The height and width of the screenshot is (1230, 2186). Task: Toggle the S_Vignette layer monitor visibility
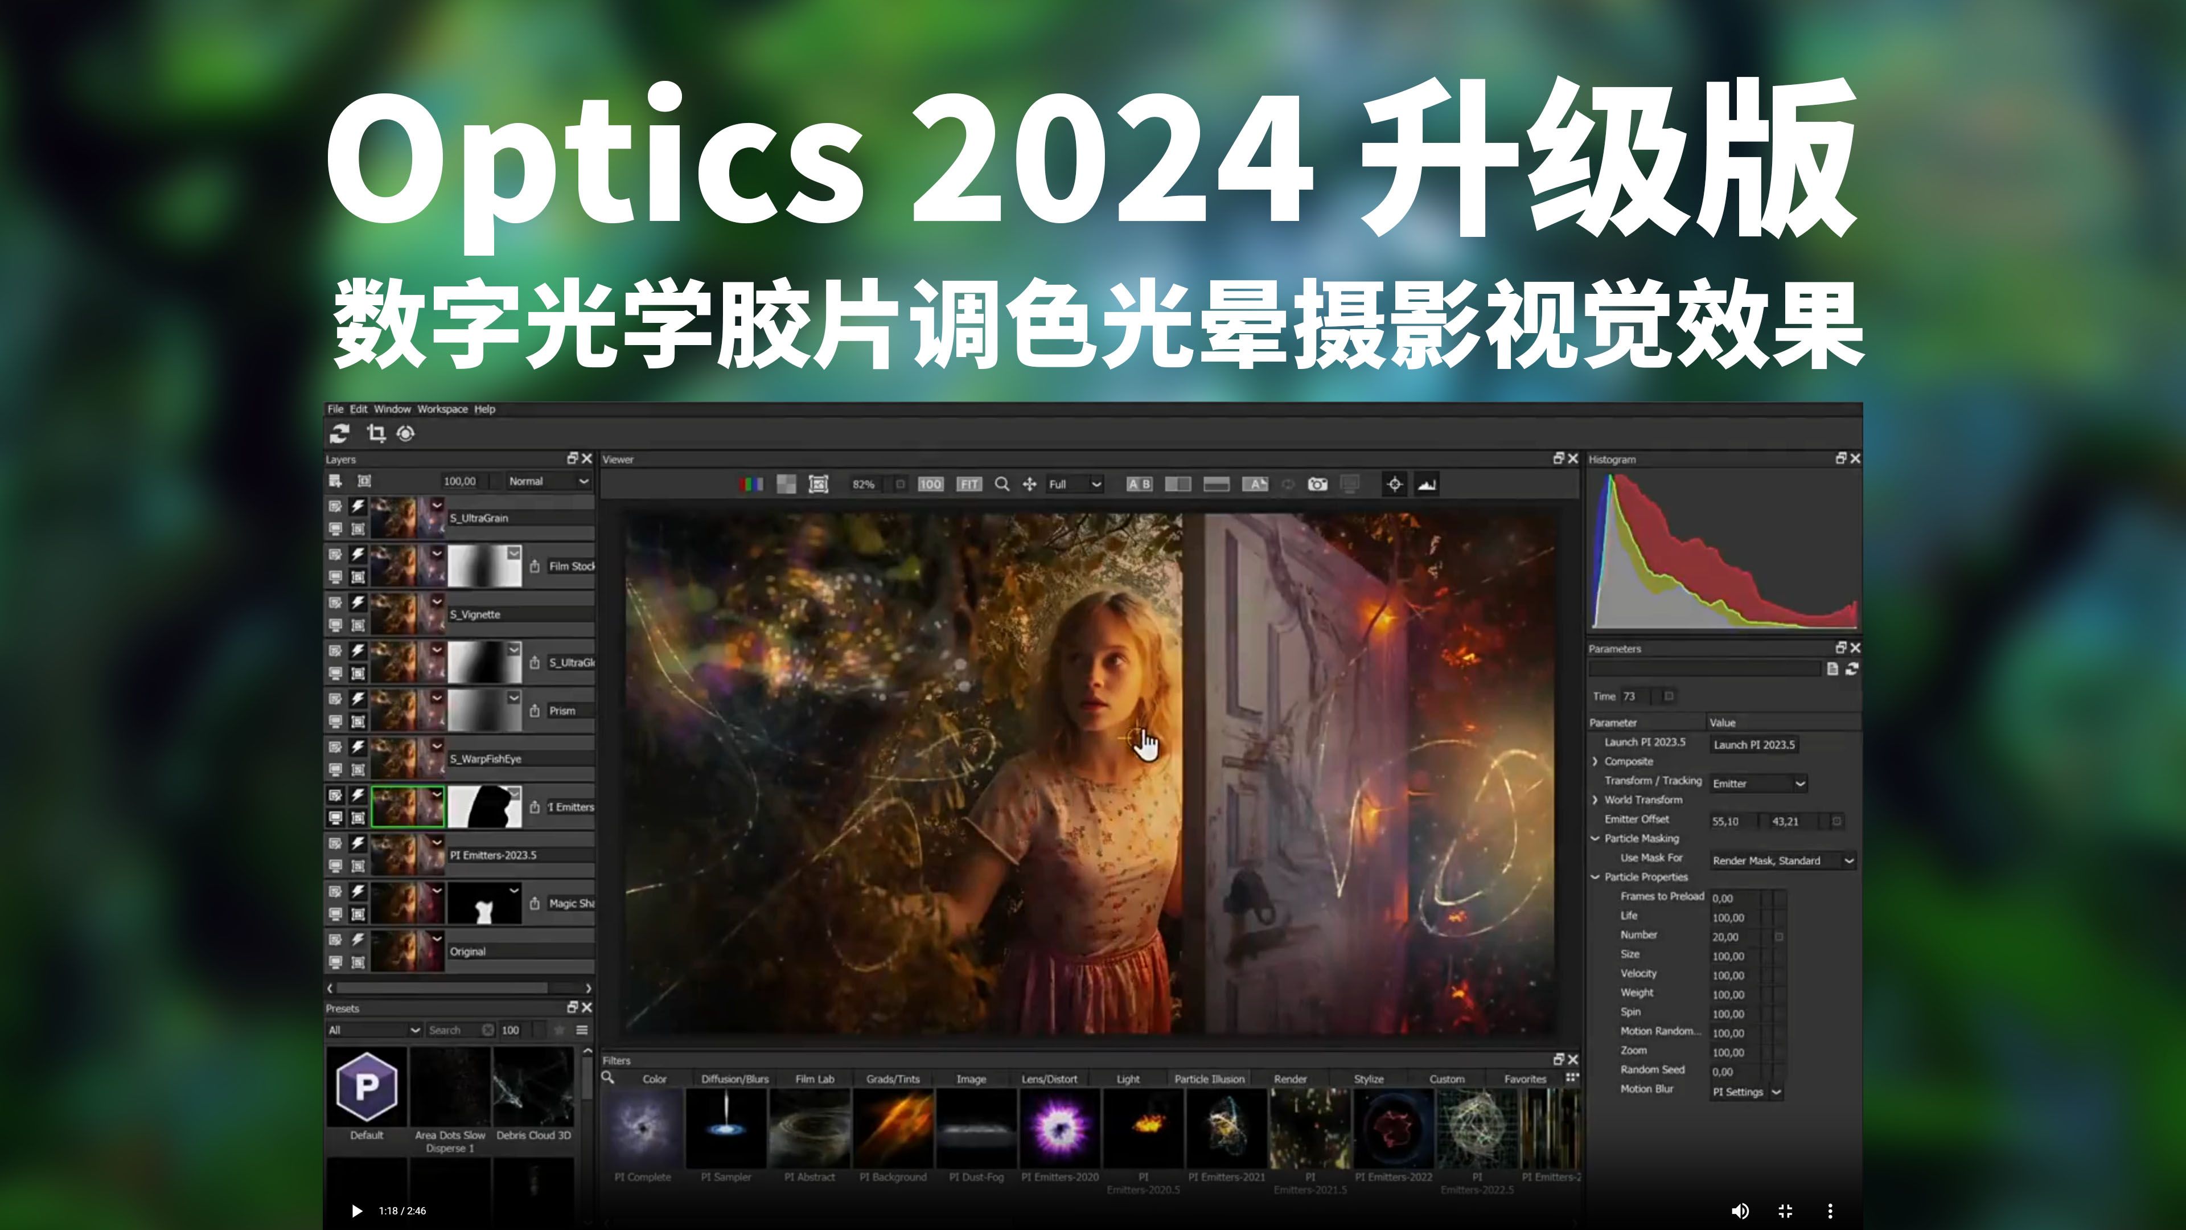click(x=335, y=625)
